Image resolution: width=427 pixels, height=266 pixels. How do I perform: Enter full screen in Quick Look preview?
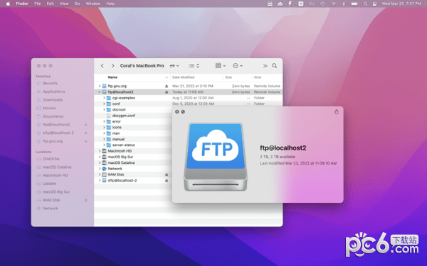183,112
